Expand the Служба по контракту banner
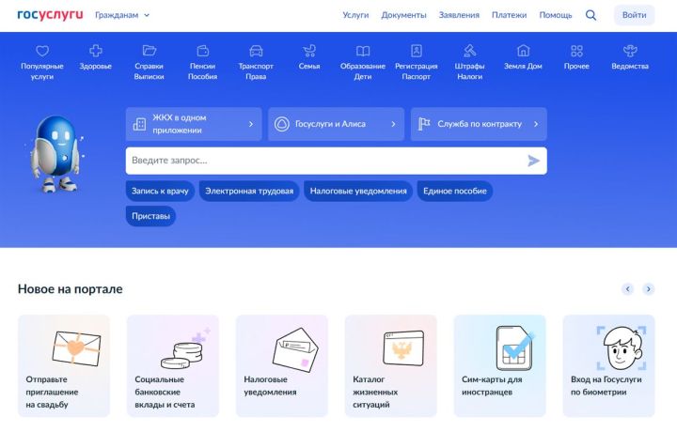677x432 pixels. (479, 124)
